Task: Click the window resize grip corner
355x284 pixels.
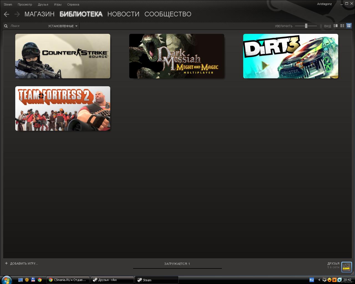Action: click(x=353, y=273)
